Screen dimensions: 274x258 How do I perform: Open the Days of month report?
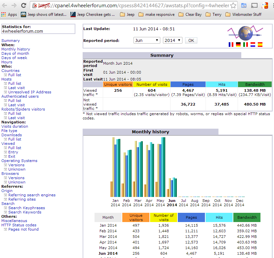[x=15, y=53]
